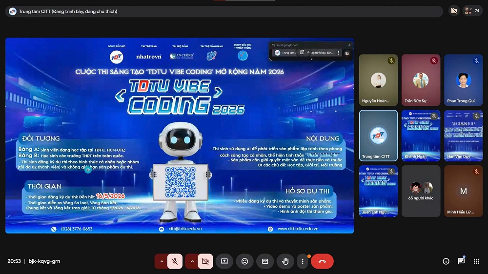Image resolution: width=488 pixels, height=274 pixels.
Task: Click the THỜI GIAN heading on slide
Action: click(44, 186)
